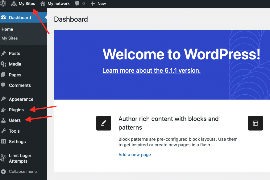Open Limit Login Attempts menu label
This screenshot has width=270, height=180.
[x=20, y=158]
